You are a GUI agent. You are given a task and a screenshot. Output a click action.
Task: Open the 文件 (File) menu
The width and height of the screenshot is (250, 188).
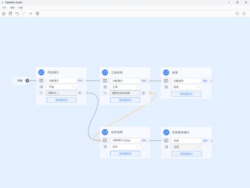[x=4, y=7]
